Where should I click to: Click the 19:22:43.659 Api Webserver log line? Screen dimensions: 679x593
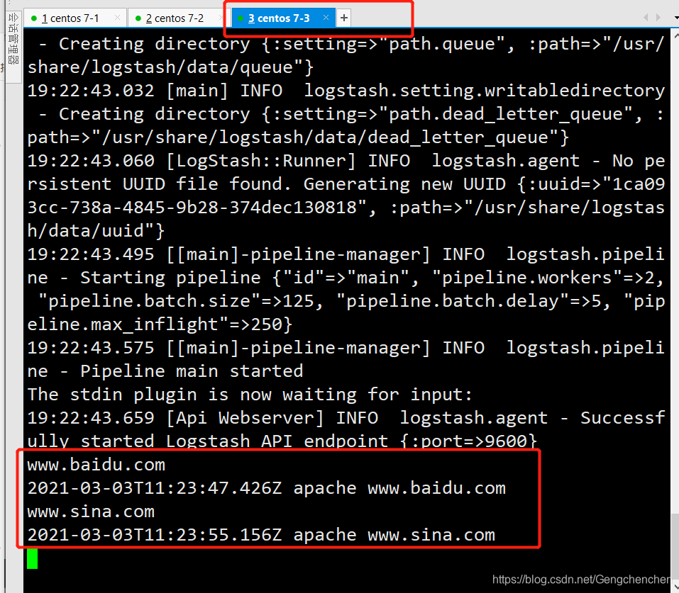346,418
